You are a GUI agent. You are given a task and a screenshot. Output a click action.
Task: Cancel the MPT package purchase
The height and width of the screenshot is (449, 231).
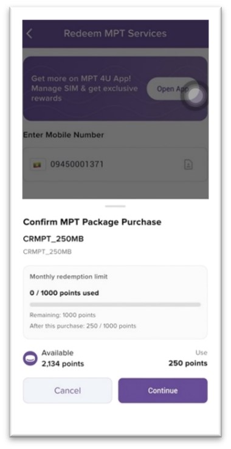coord(67,390)
